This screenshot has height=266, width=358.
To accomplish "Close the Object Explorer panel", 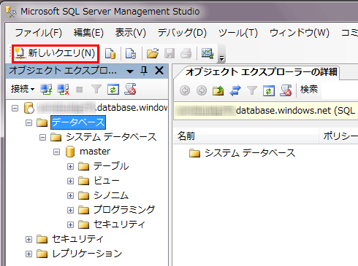I will tap(159, 71).
